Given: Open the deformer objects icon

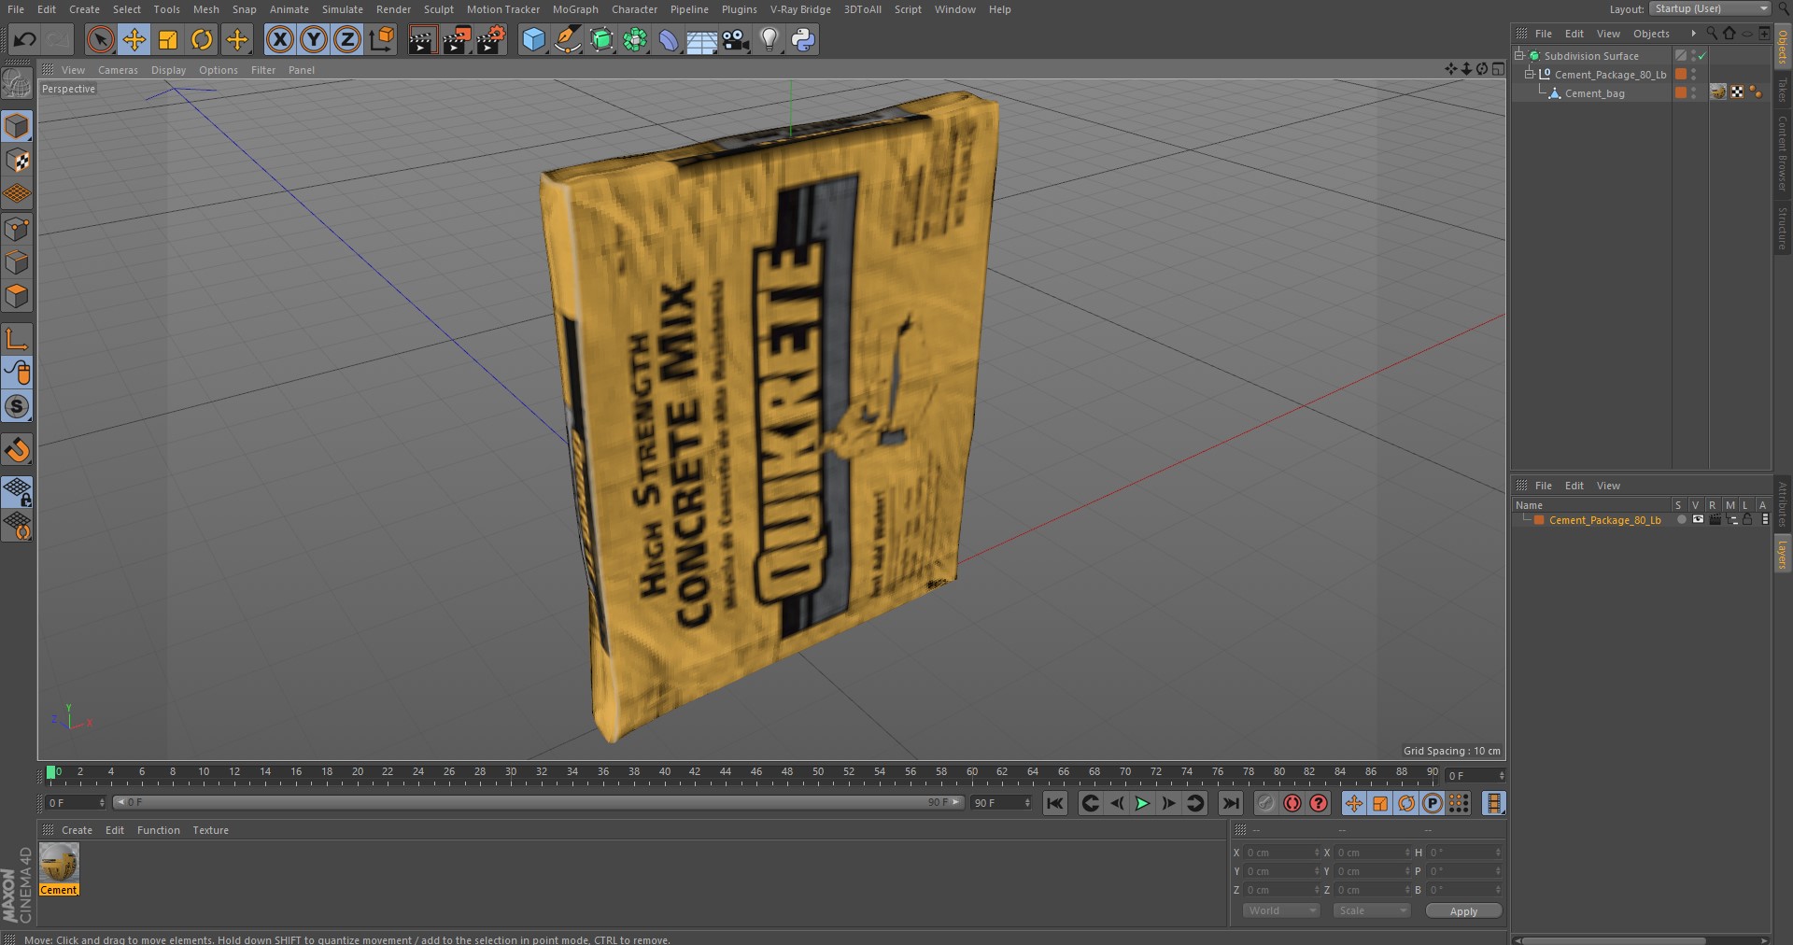Looking at the screenshot, I should tap(669, 39).
